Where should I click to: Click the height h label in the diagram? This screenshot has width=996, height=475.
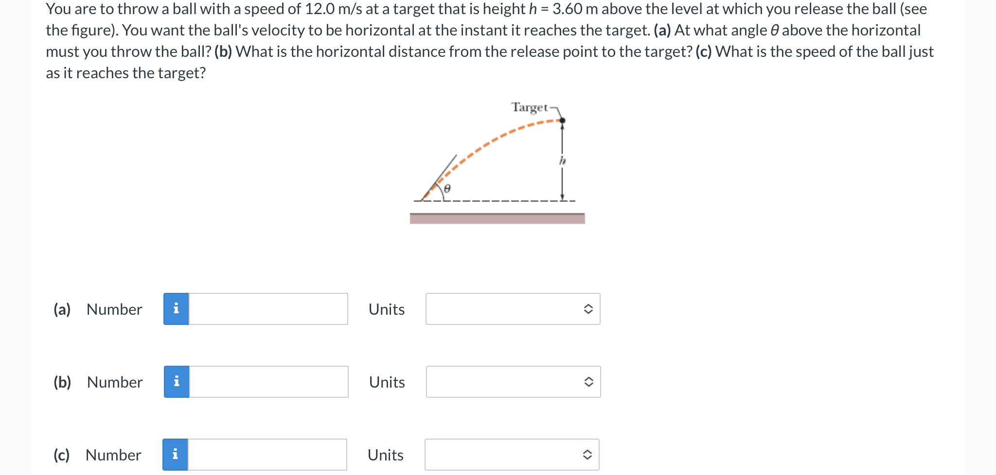point(563,160)
